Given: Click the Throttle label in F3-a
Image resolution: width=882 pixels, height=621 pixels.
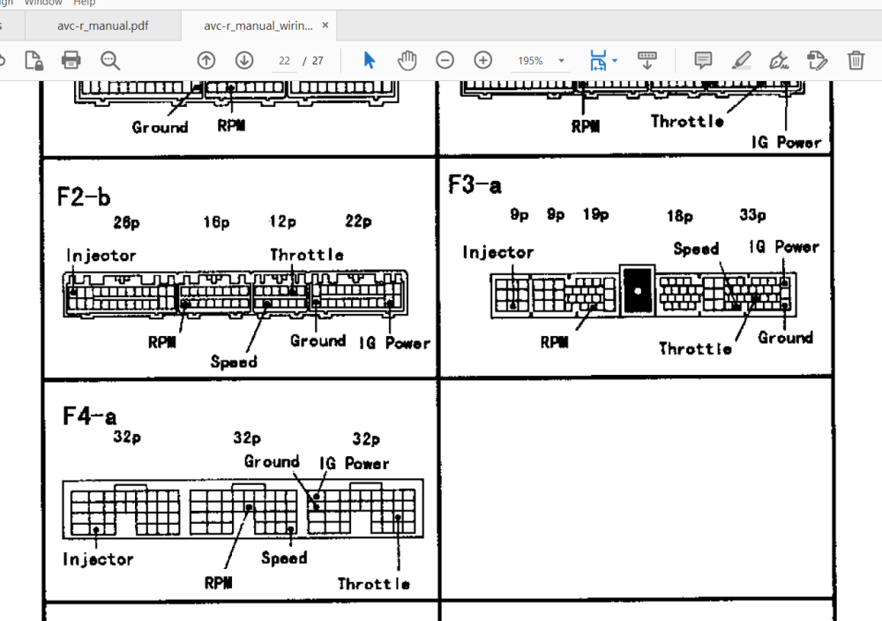Looking at the screenshot, I should (x=695, y=348).
